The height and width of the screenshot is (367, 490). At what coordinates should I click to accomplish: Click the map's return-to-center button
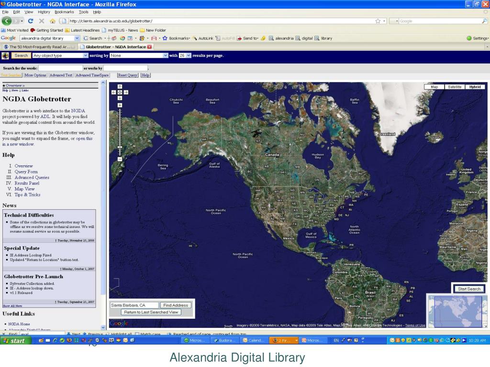click(120, 92)
